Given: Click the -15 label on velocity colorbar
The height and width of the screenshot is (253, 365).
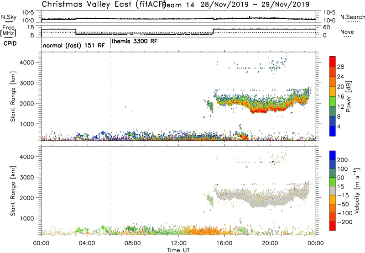Looking at the screenshot, I should pos(343,195).
